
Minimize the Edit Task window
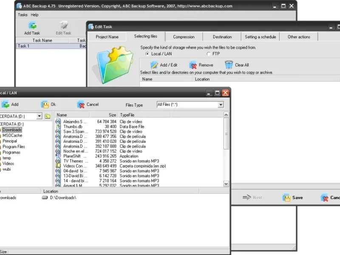(x=331, y=27)
